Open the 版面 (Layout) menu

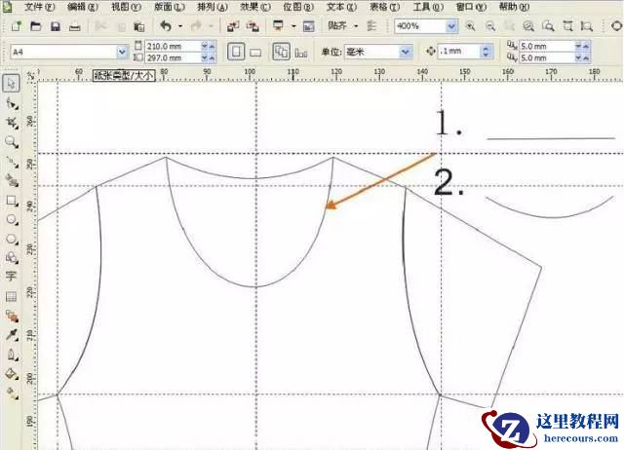170,7
